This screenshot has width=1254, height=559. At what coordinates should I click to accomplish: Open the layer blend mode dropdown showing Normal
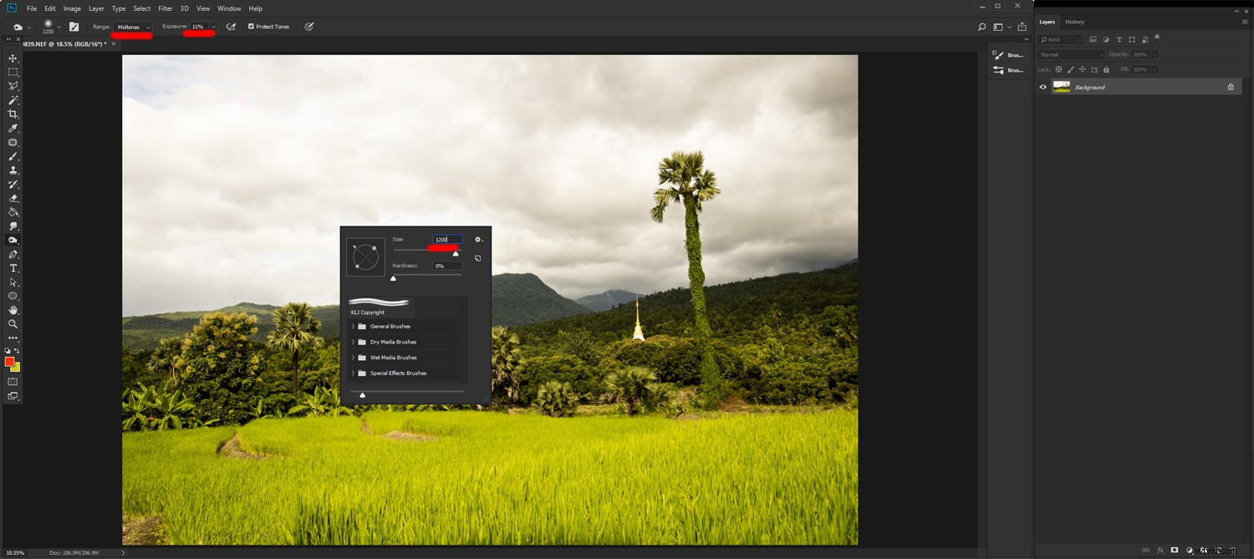(x=1070, y=53)
